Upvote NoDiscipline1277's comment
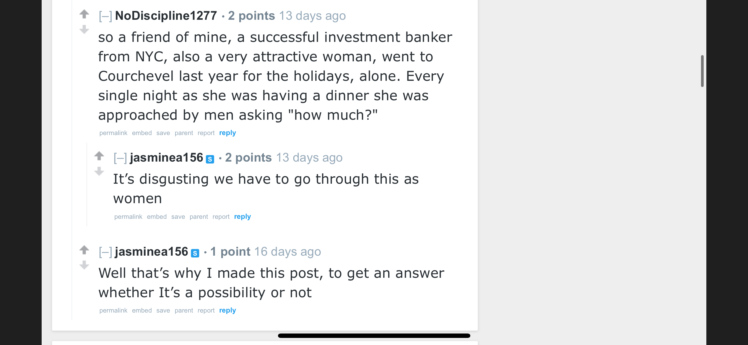The height and width of the screenshot is (345, 748). point(84,14)
